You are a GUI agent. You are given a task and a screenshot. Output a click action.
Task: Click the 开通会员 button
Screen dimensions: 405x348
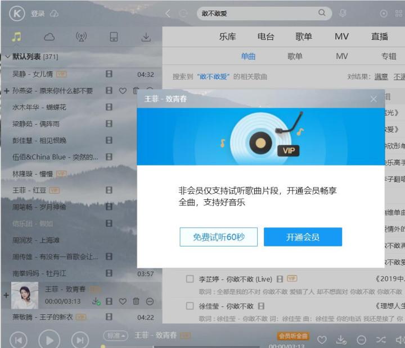tap(303, 237)
